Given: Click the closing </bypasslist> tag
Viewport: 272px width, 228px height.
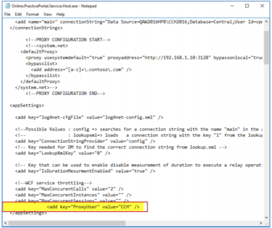Looking at the screenshot, I should pyautogui.click(x=43, y=75).
